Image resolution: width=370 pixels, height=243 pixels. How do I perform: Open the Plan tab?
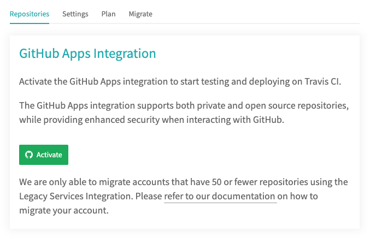(108, 14)
